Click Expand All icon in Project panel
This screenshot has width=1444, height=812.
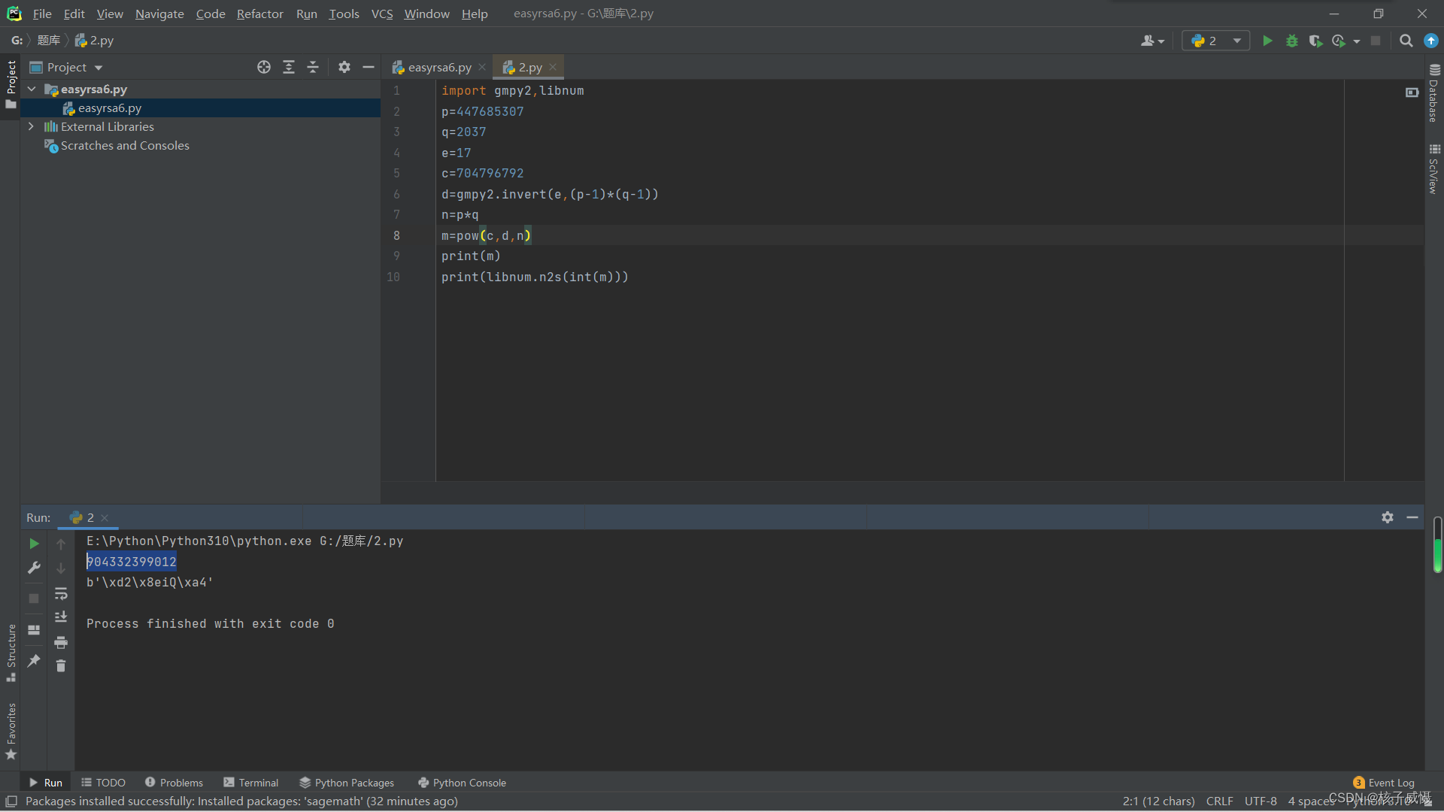point(288,67)
